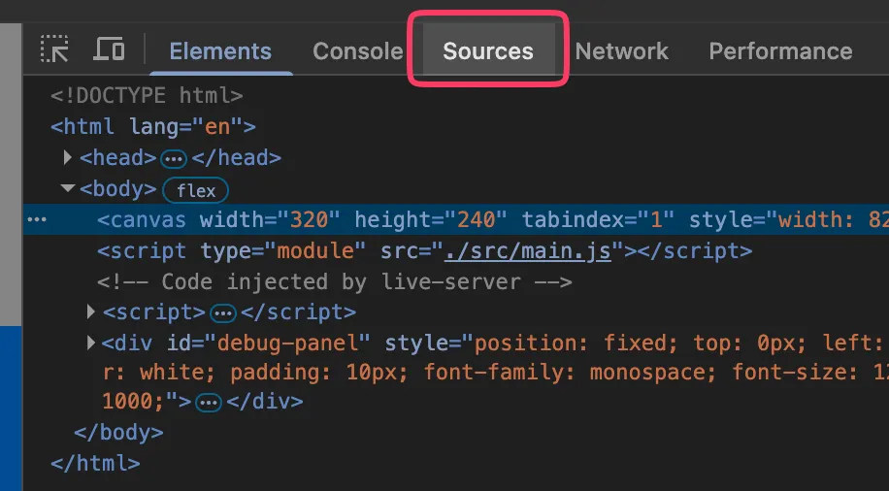
Task: Follow the ./src/main.js link
Action: 528,251
